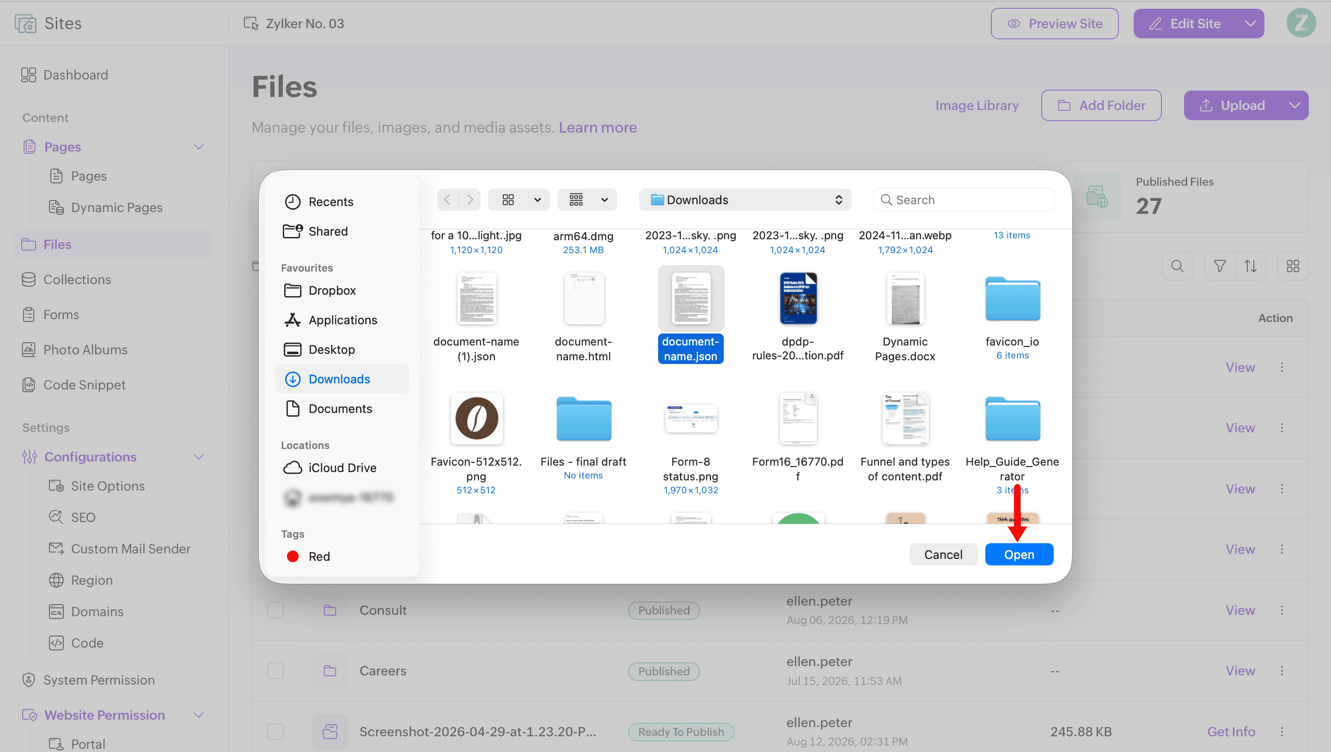
Task: Click the Search field in file dialog
Action: pyautogui.click(x=963, y=200)
